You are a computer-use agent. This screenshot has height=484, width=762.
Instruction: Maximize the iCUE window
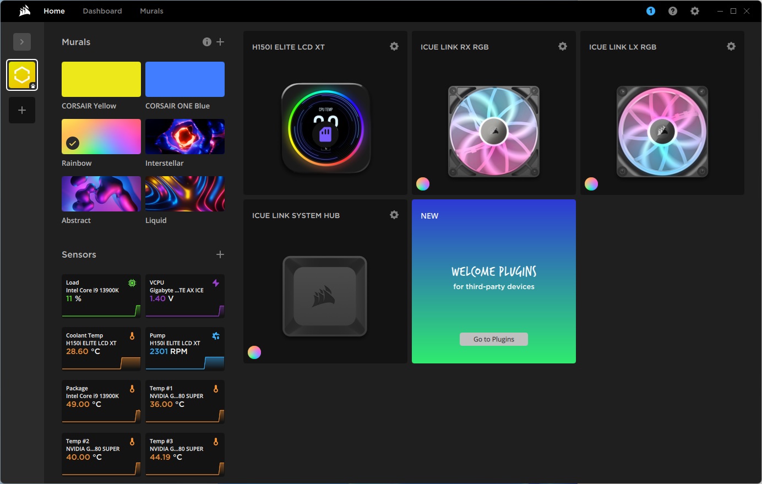click(733, 11)
